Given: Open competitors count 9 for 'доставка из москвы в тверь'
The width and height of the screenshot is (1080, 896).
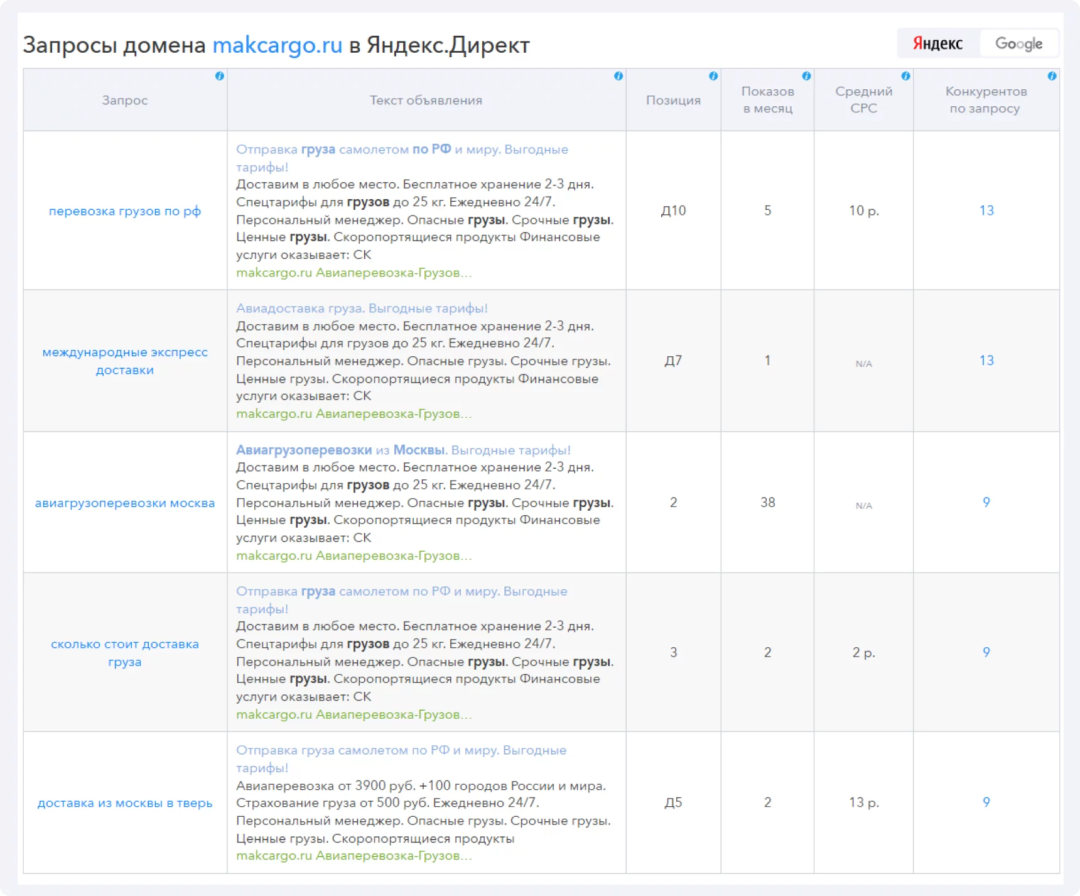Looking at the screenshot, I should [986, 802].
